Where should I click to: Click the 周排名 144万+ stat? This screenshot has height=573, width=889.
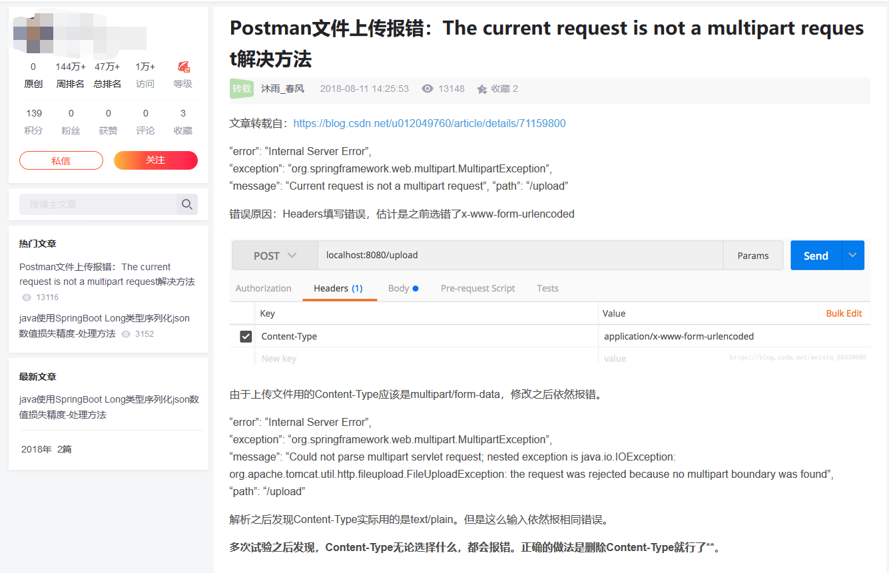coord(71,75)
